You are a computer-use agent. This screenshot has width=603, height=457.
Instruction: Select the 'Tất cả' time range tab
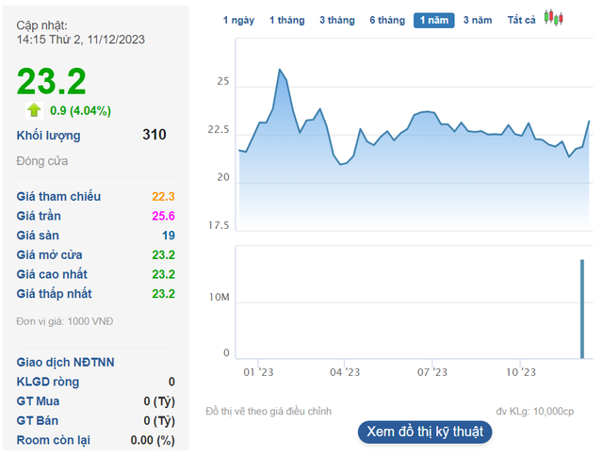(521, 20)
